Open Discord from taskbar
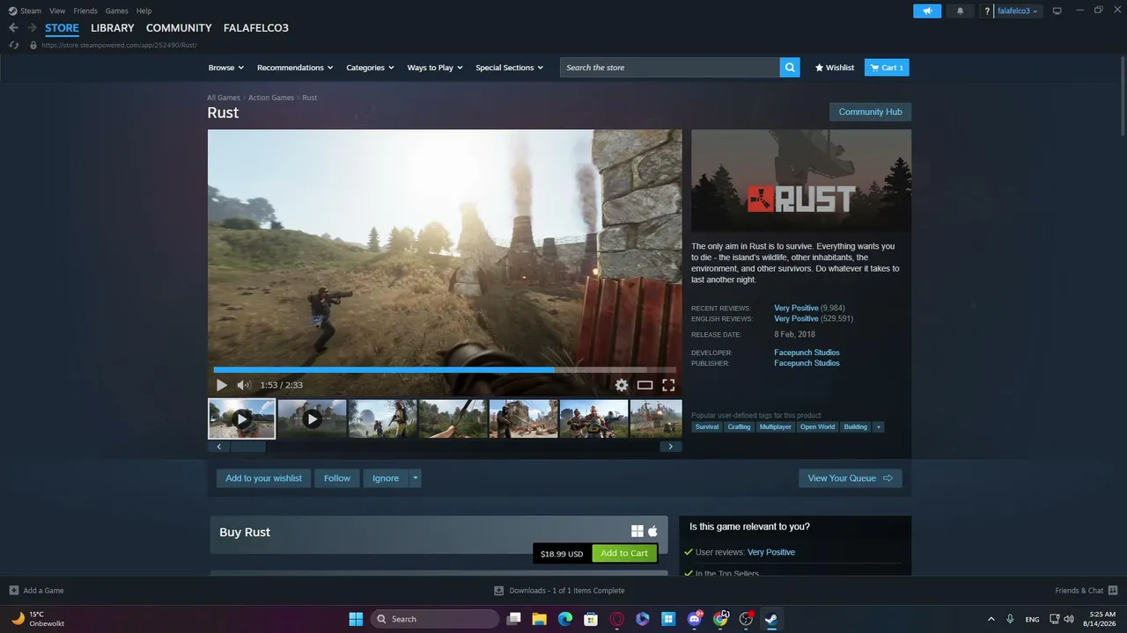The image size is (1127, 633). pos(695,619)
